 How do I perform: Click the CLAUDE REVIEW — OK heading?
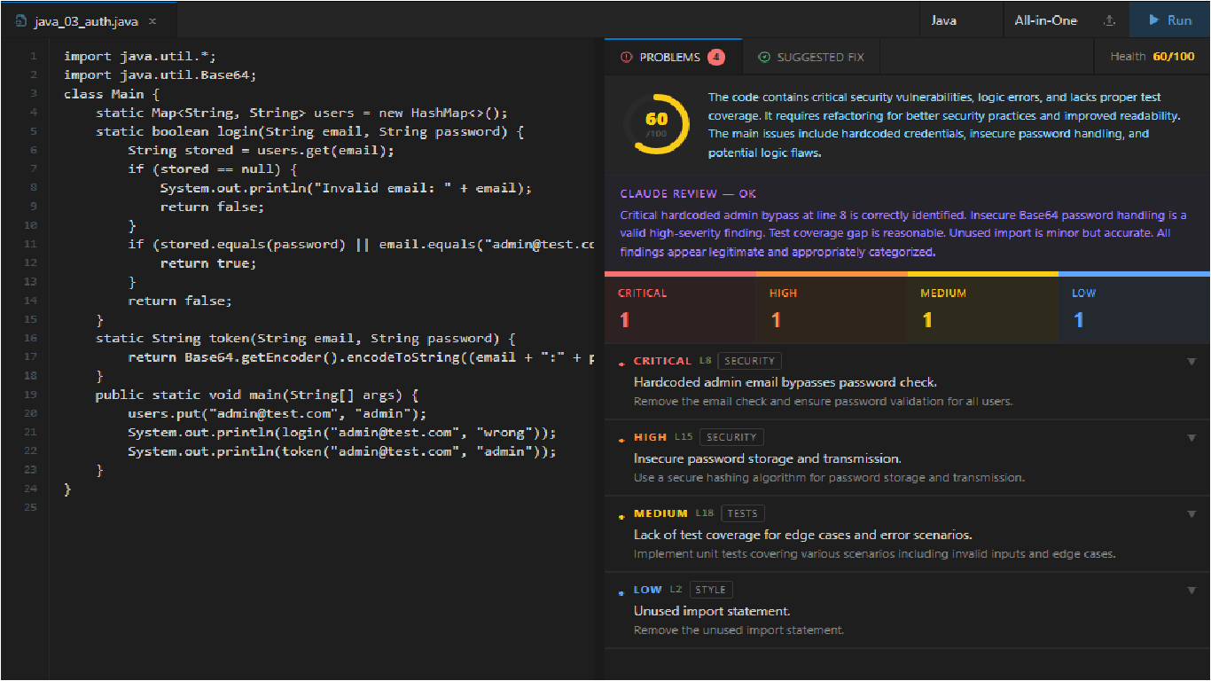[x=688, y=193]
